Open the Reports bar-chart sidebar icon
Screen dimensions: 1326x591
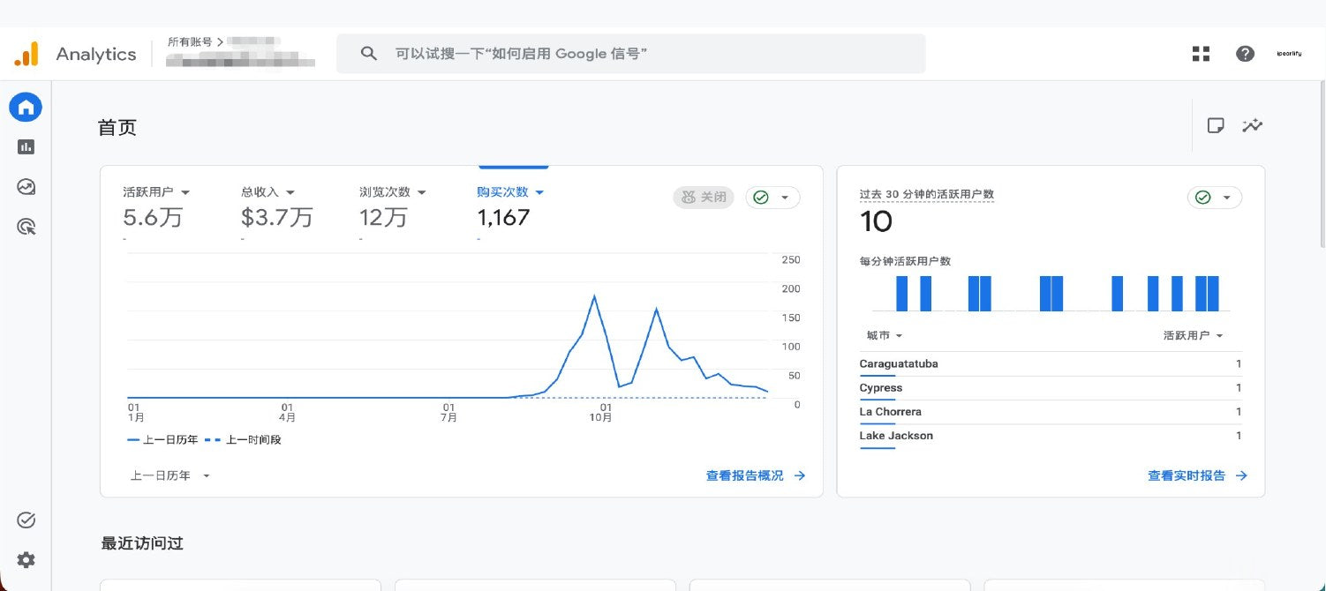tap(26, 147)
